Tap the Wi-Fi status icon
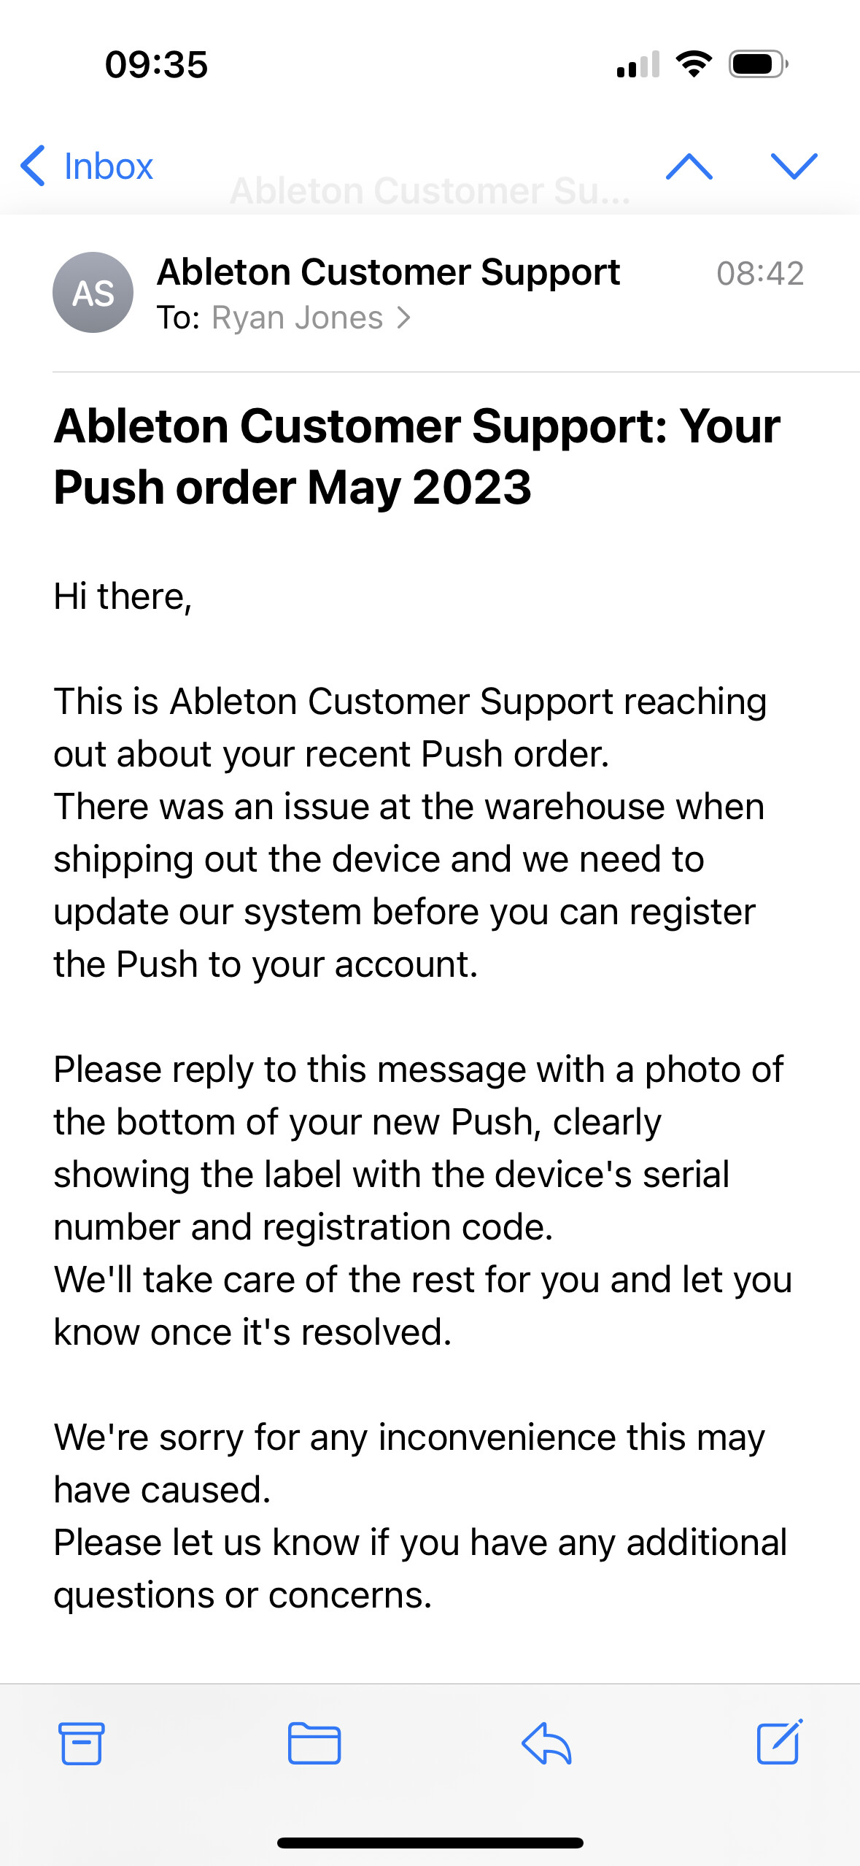Image resolution: width=860 pixels, height=1866 pixels. pos(694,64)
